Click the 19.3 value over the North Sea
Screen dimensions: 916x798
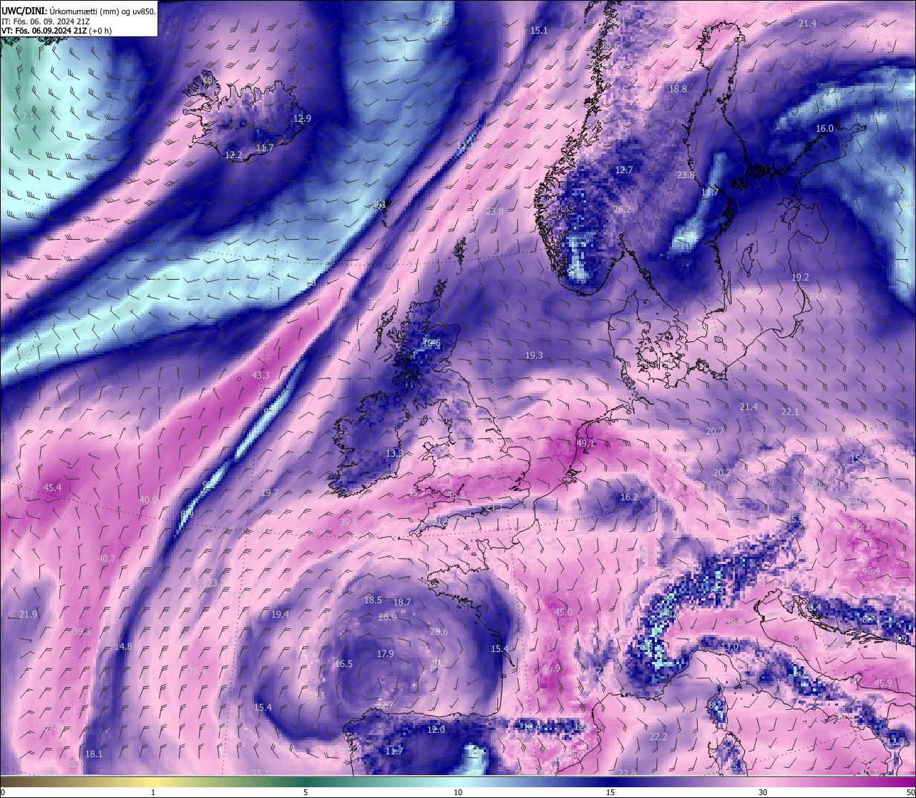534,355
